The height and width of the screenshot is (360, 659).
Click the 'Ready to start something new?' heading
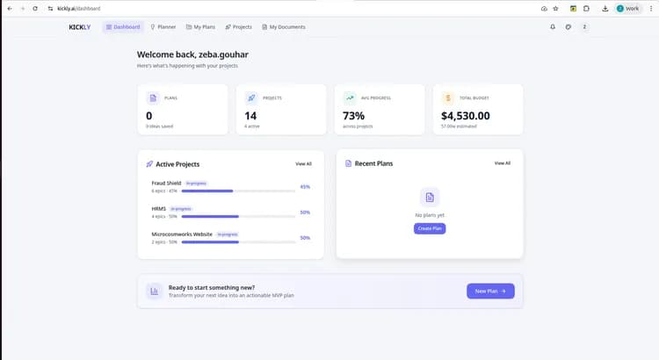coord(212,288)
